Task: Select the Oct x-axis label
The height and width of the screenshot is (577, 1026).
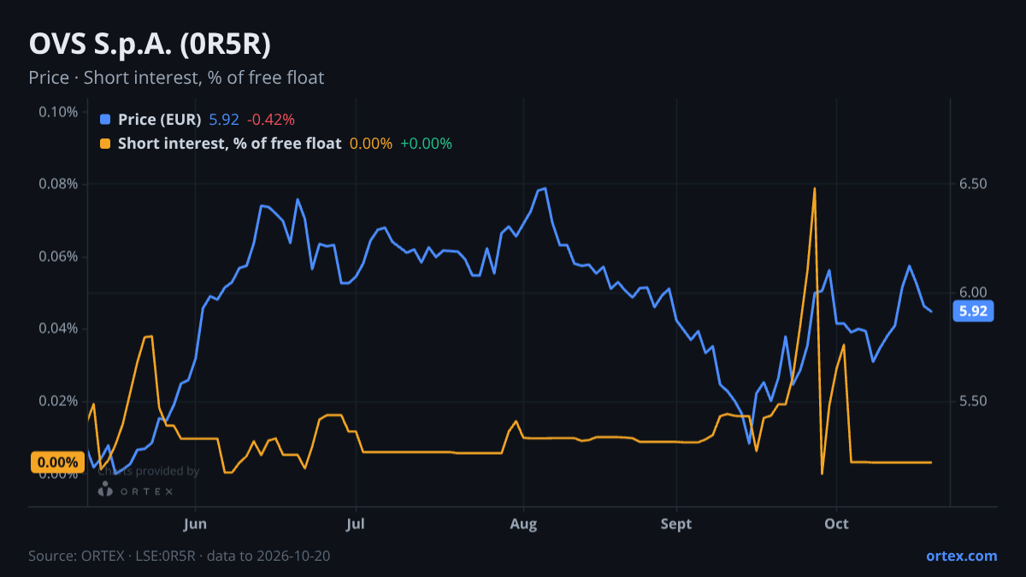Action: [x=836, y=523]
